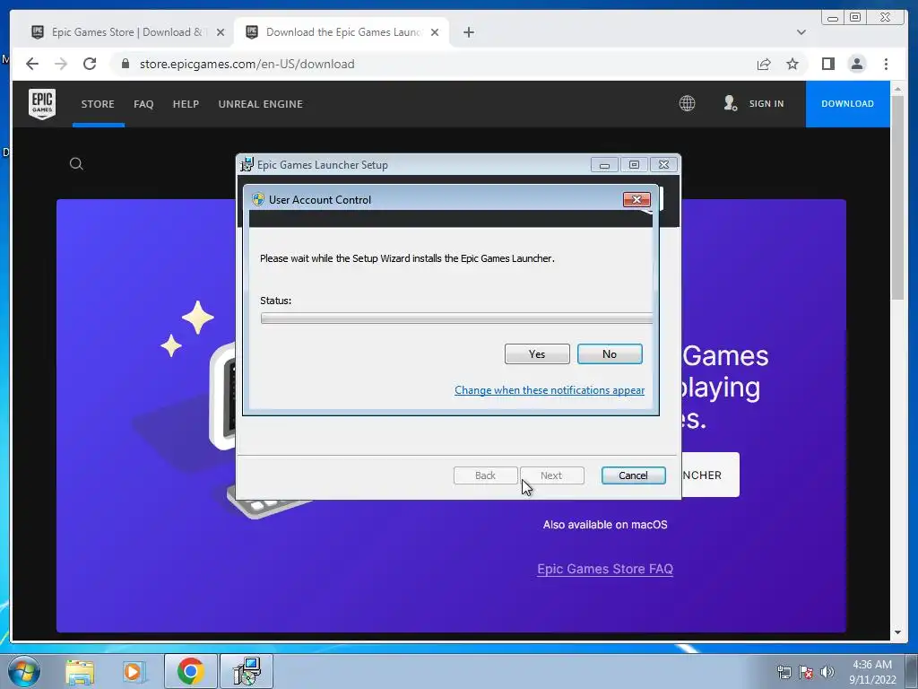Screen dimensions: 918x689
Task: Open the tab search chevron
Action: point(801,32)
